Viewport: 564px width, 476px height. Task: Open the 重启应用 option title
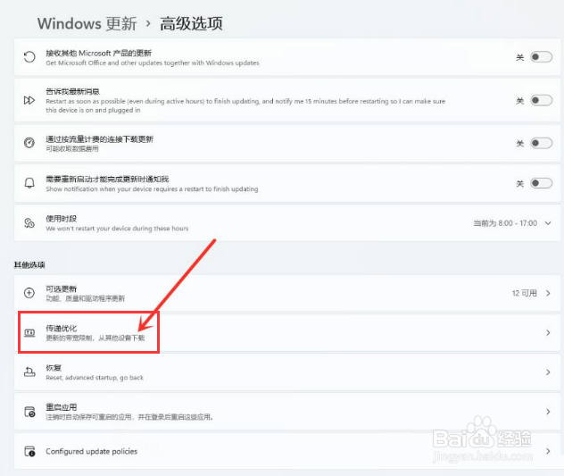(62, 407)
